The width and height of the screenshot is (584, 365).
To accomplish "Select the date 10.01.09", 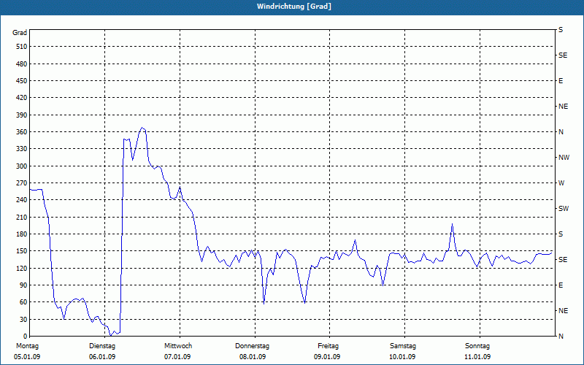I will coord(402,357).
